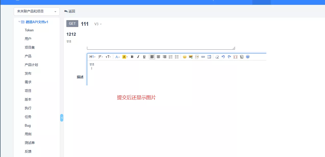Select 用例 in the sidebar
Image resolution: width=325 pixels, height=157 pixels.
tap(28, 134)
